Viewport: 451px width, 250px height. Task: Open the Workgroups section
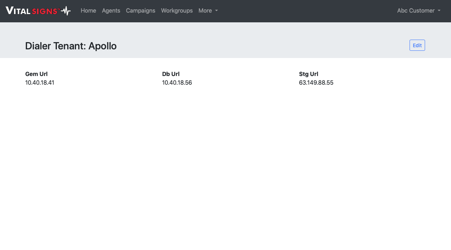click(177, 11)
